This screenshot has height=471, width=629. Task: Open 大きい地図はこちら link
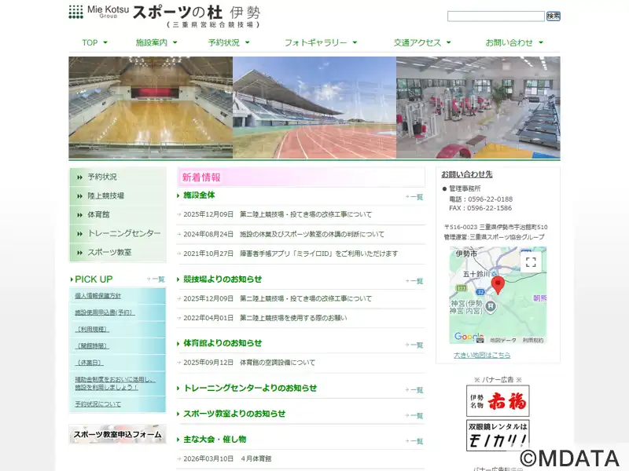[x=482, y=355]
